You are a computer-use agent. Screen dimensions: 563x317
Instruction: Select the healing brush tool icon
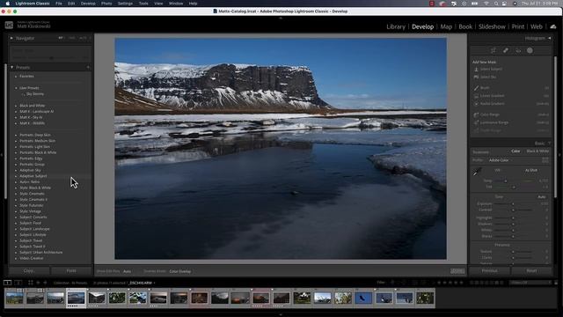[x=506, y=51]
